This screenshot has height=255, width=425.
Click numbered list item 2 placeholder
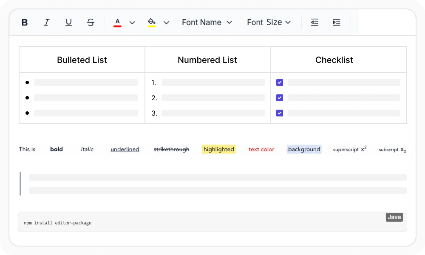pos(213,98)
